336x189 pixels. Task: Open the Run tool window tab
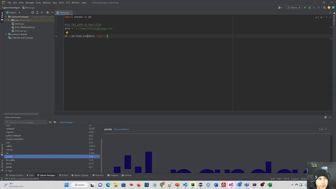point(30,175)
